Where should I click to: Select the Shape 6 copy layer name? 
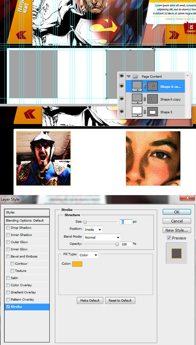tap(171, 100)
